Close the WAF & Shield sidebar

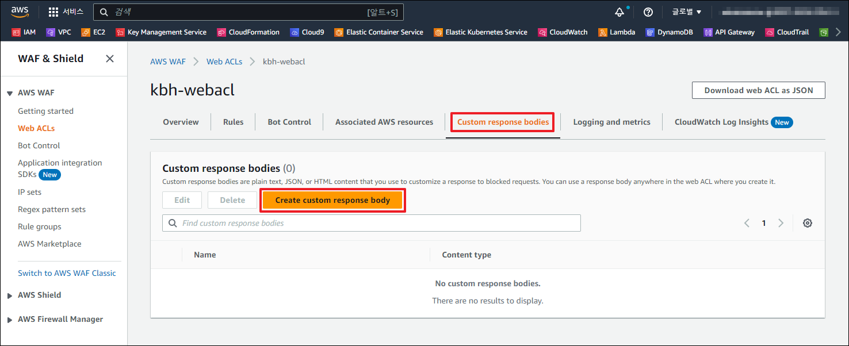click(x=110, y=59)
